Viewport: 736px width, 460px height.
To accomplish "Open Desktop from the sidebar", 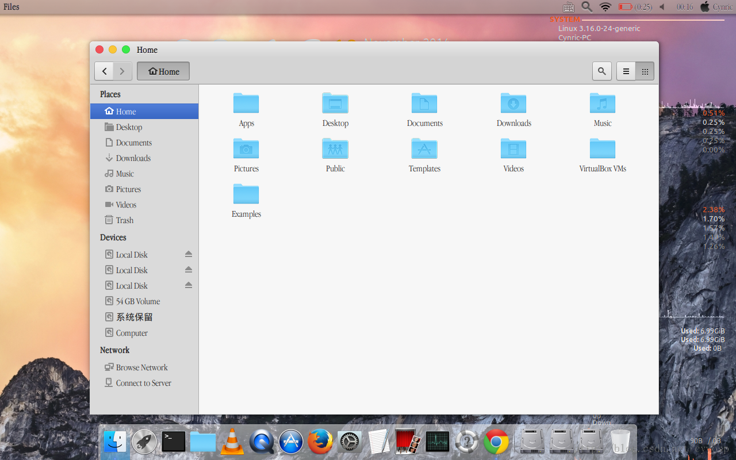I will (x=144, y=127).
